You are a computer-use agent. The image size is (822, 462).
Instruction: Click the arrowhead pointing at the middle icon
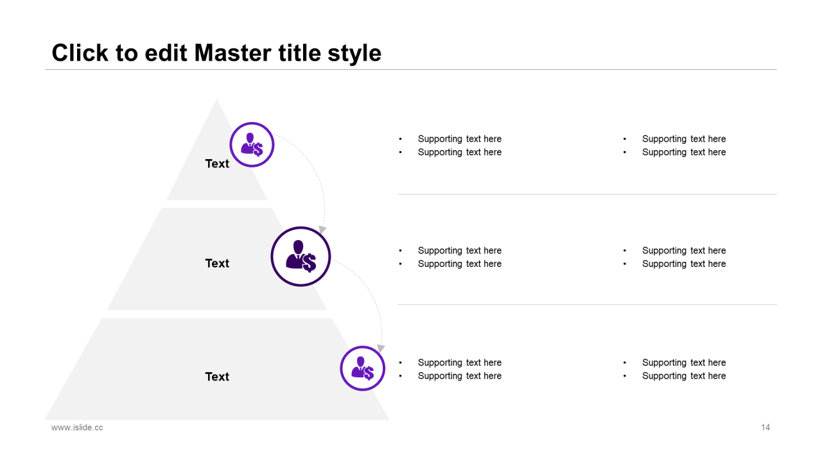click(322, 229)
